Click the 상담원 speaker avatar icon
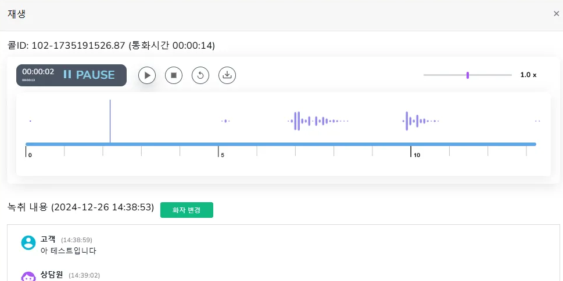Viewport: 563px width, 281px height. click(28, 276)
